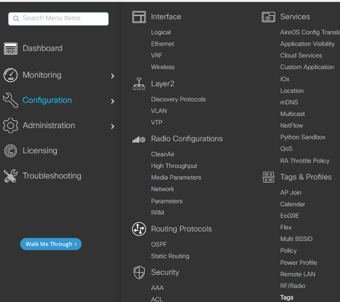Open AAA under Security
Screen dimensions: 340x302
[x=158, y=288]
